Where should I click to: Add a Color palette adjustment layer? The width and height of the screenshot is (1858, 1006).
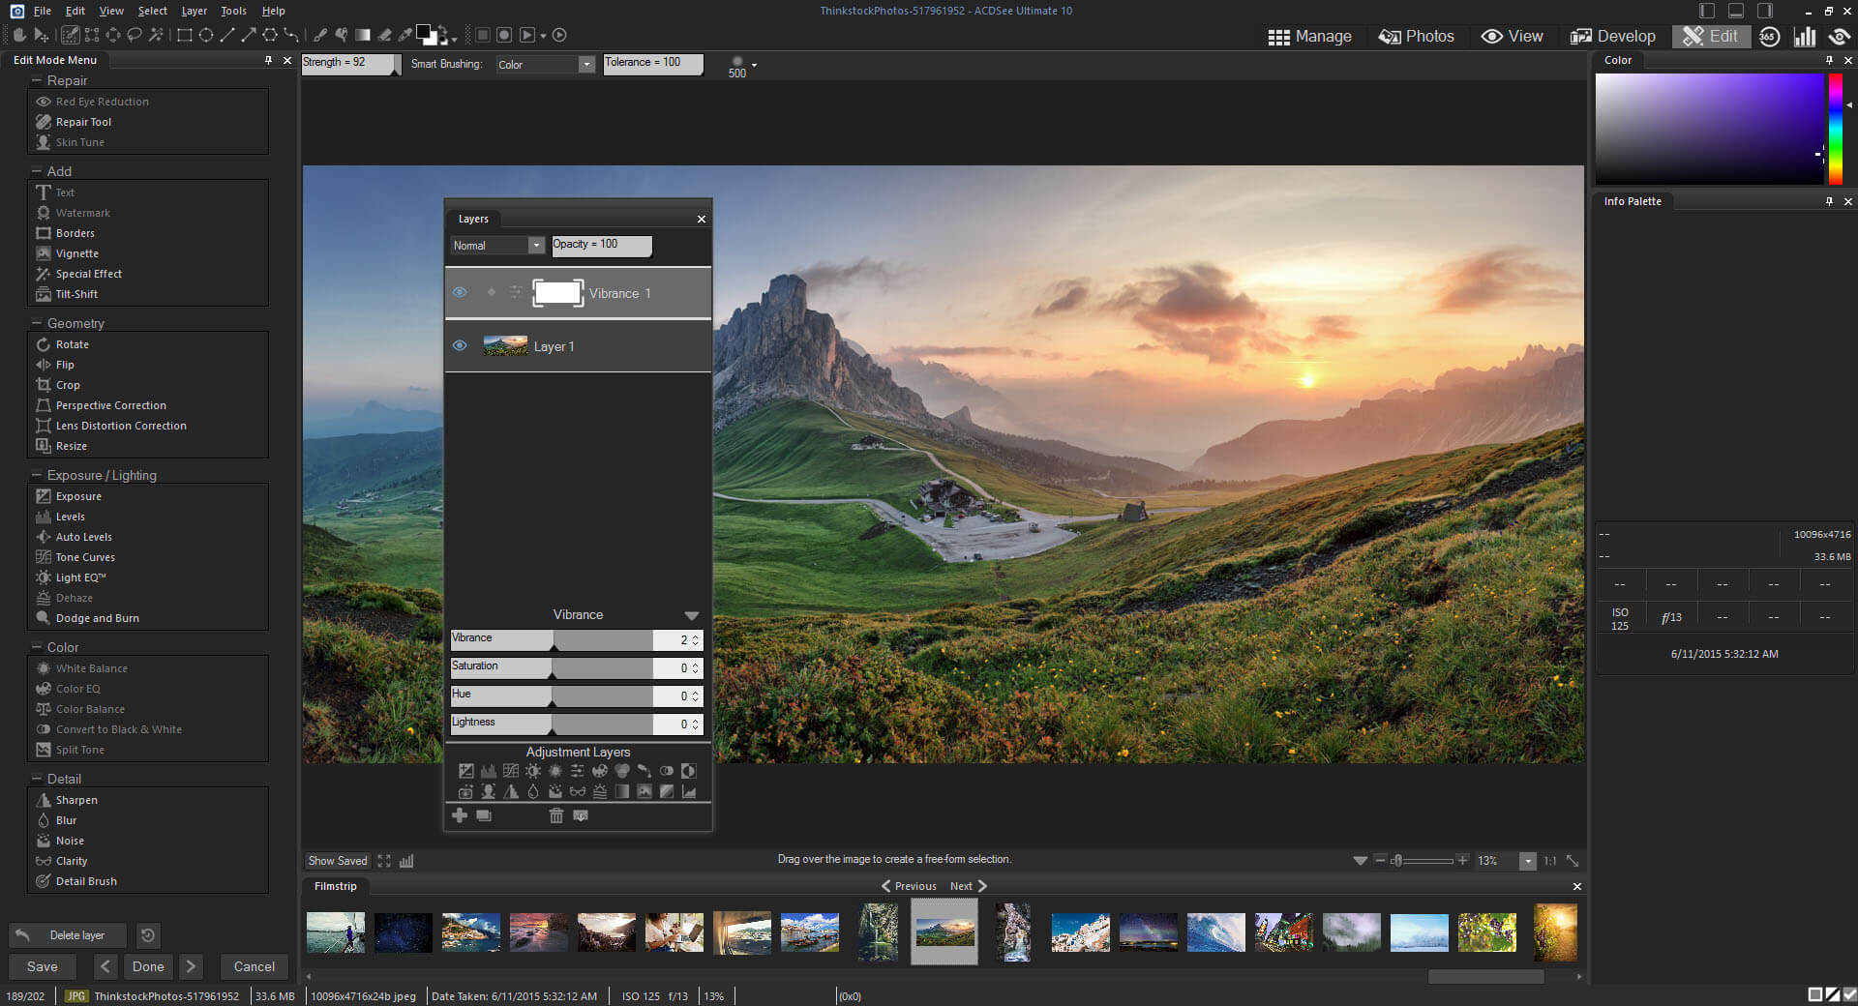pos(600,771)
